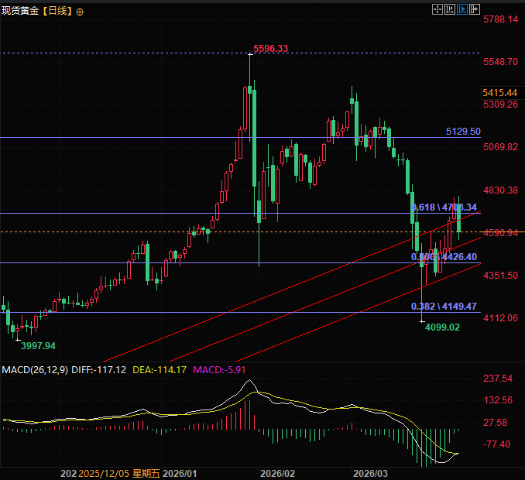
Task: Click the 5069.82 price axis value
Action: 500,147
